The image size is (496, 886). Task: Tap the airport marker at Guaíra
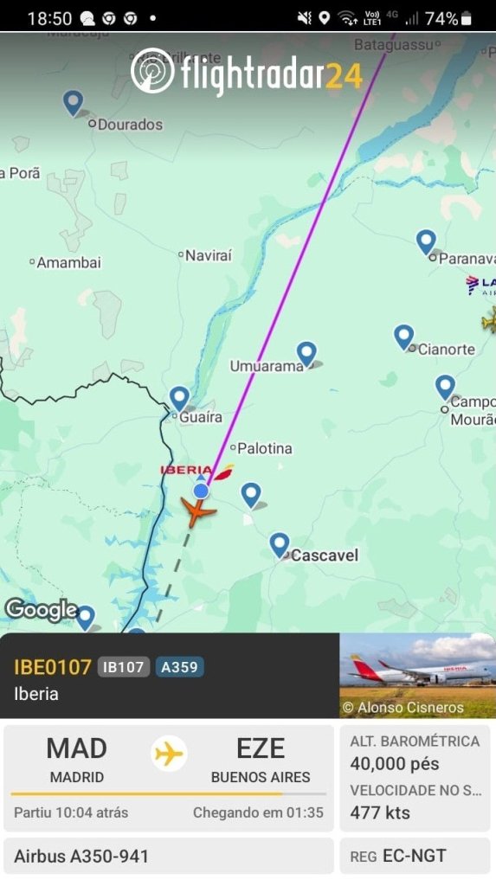pyautogui.click(x=179, y=399)
